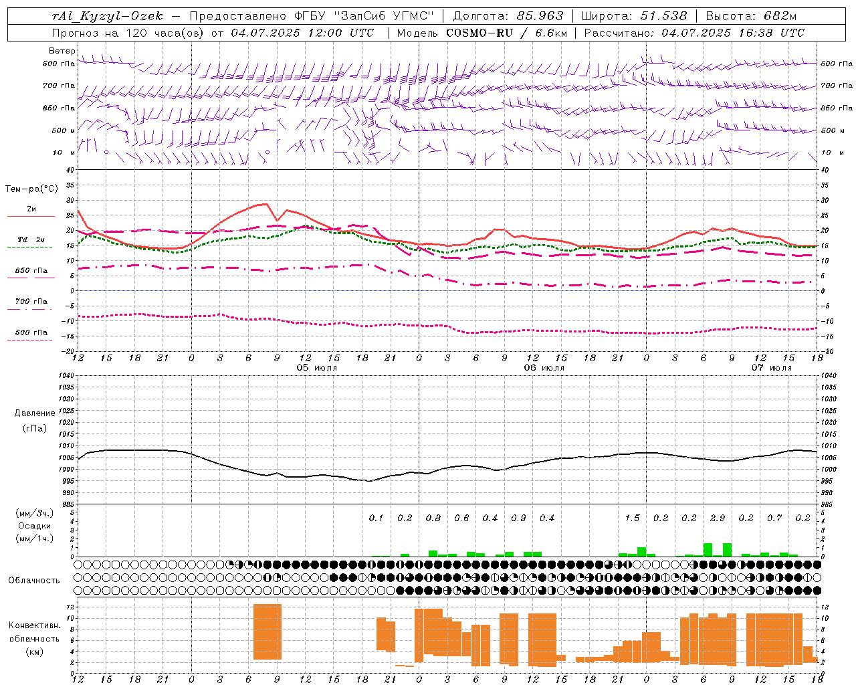This screenshot has width=856, height=685.
Task: Click the Осадки precipitation label
Action: tap(35, 526)
